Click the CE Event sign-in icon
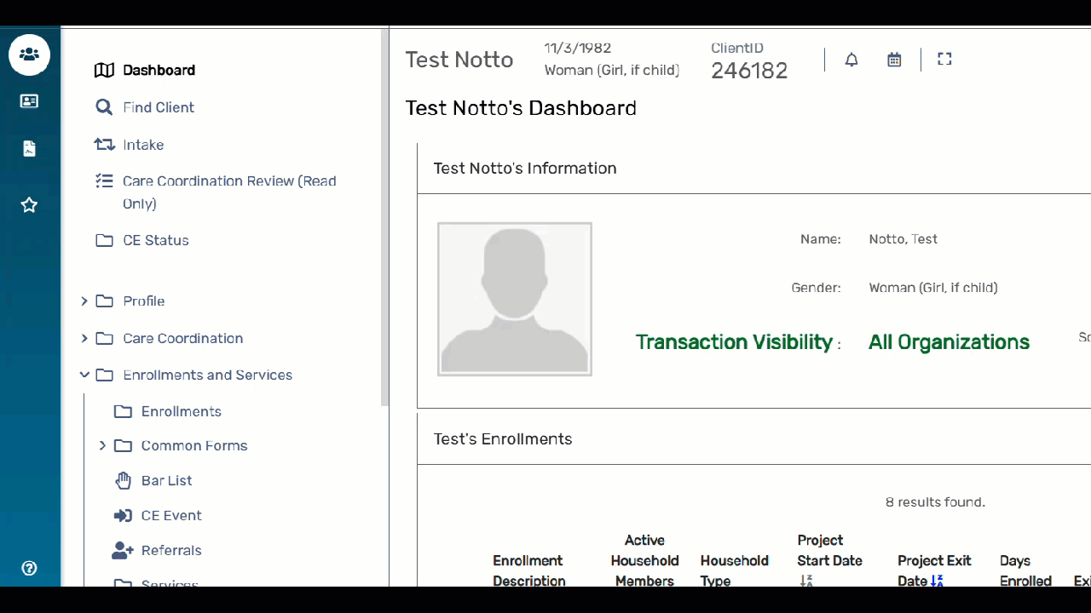Image resolution: width=1091 pixels, height=613 pixels. click(123, 515)
